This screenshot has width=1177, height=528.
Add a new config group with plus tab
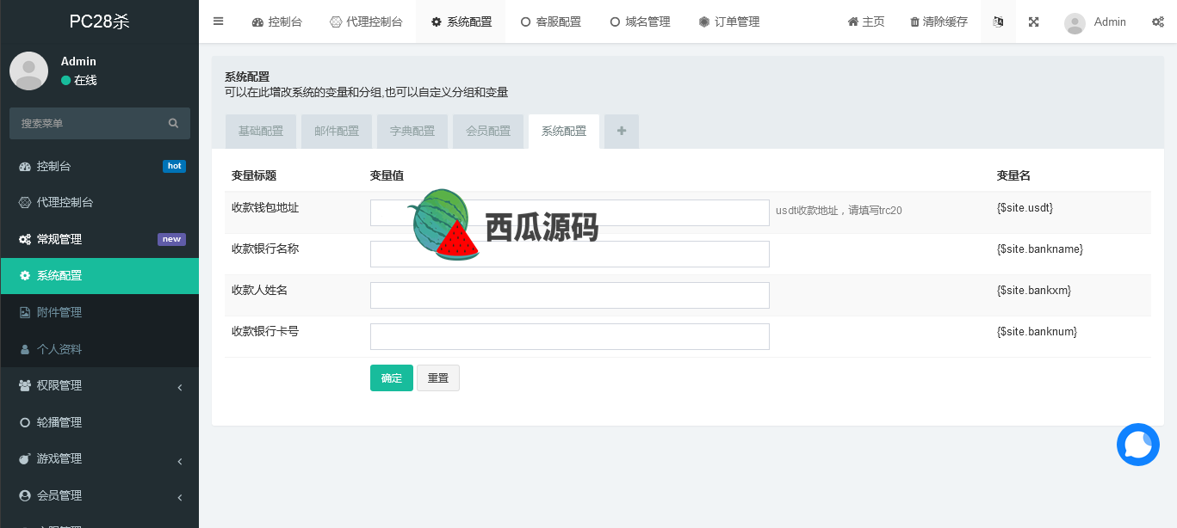(622, 132)
